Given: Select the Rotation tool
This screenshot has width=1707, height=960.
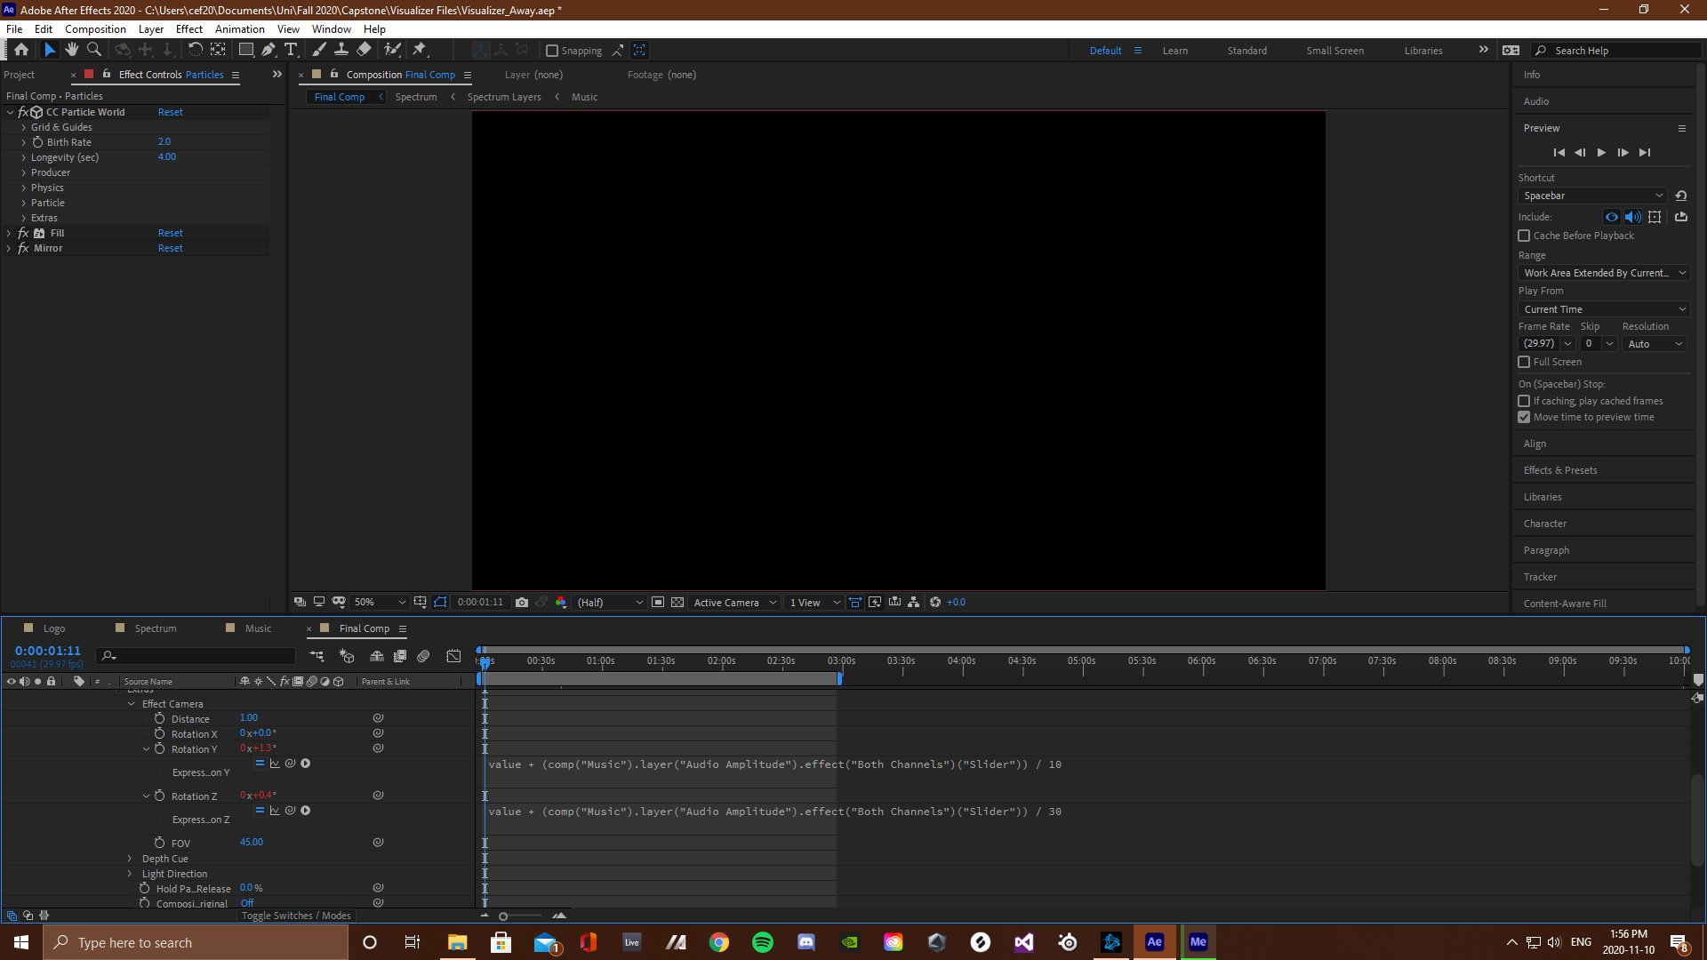Looking at the screenshot, I should pos(195,50).
